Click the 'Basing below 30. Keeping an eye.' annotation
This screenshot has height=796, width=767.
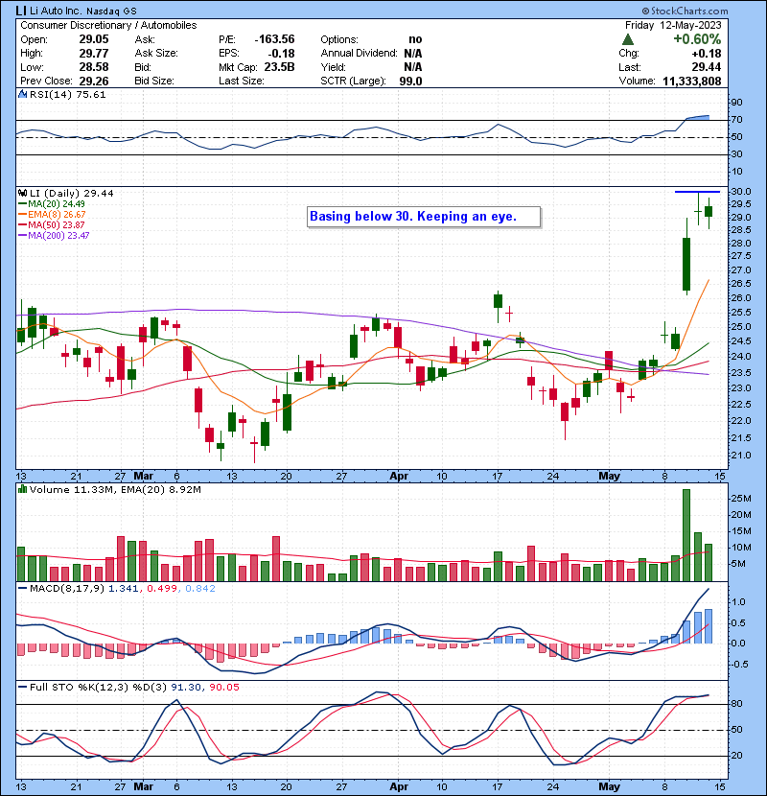coord(424,217)
